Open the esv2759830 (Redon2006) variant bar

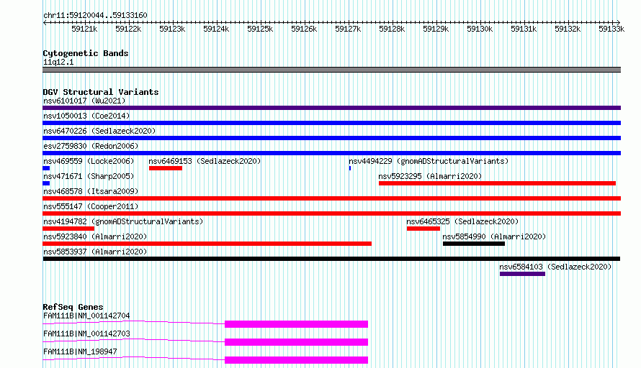pos(331,153)
